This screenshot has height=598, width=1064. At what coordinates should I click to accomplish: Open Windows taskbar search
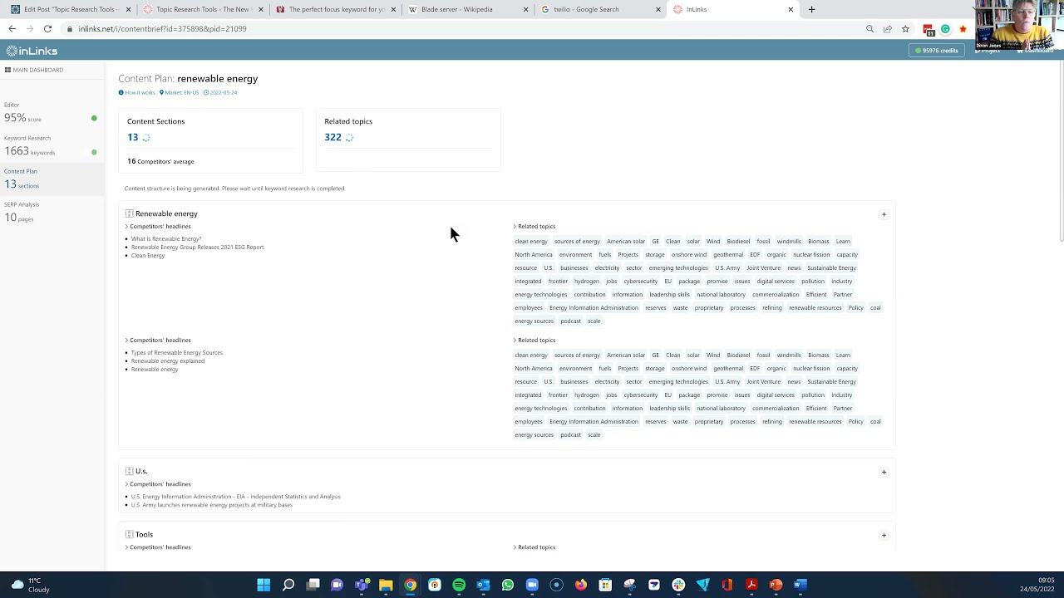[x=288, y=585]
